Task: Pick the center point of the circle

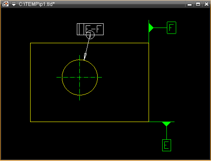Action: [80, 78]
